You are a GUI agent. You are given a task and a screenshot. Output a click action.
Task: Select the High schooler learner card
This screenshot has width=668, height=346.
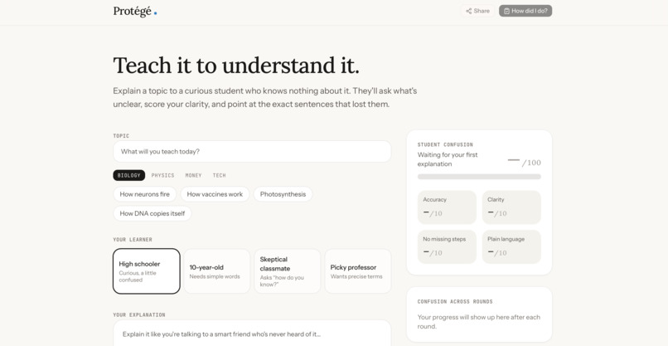[147, 271]
